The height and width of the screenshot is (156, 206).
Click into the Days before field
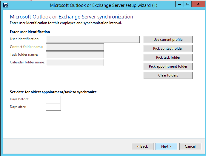53,99
